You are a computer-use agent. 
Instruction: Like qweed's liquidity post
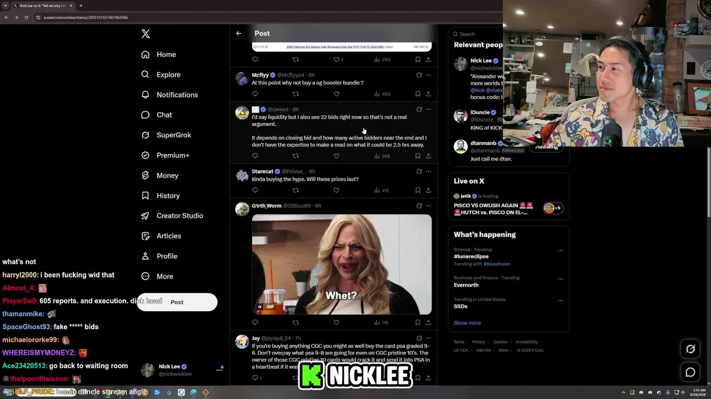coord(336,156)
